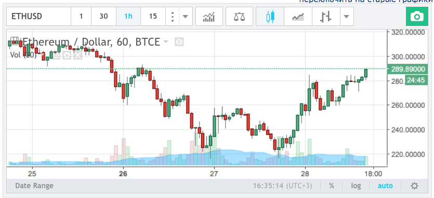Take a chart snapshot with camera button
434x198 pixels.
point(417,17)
